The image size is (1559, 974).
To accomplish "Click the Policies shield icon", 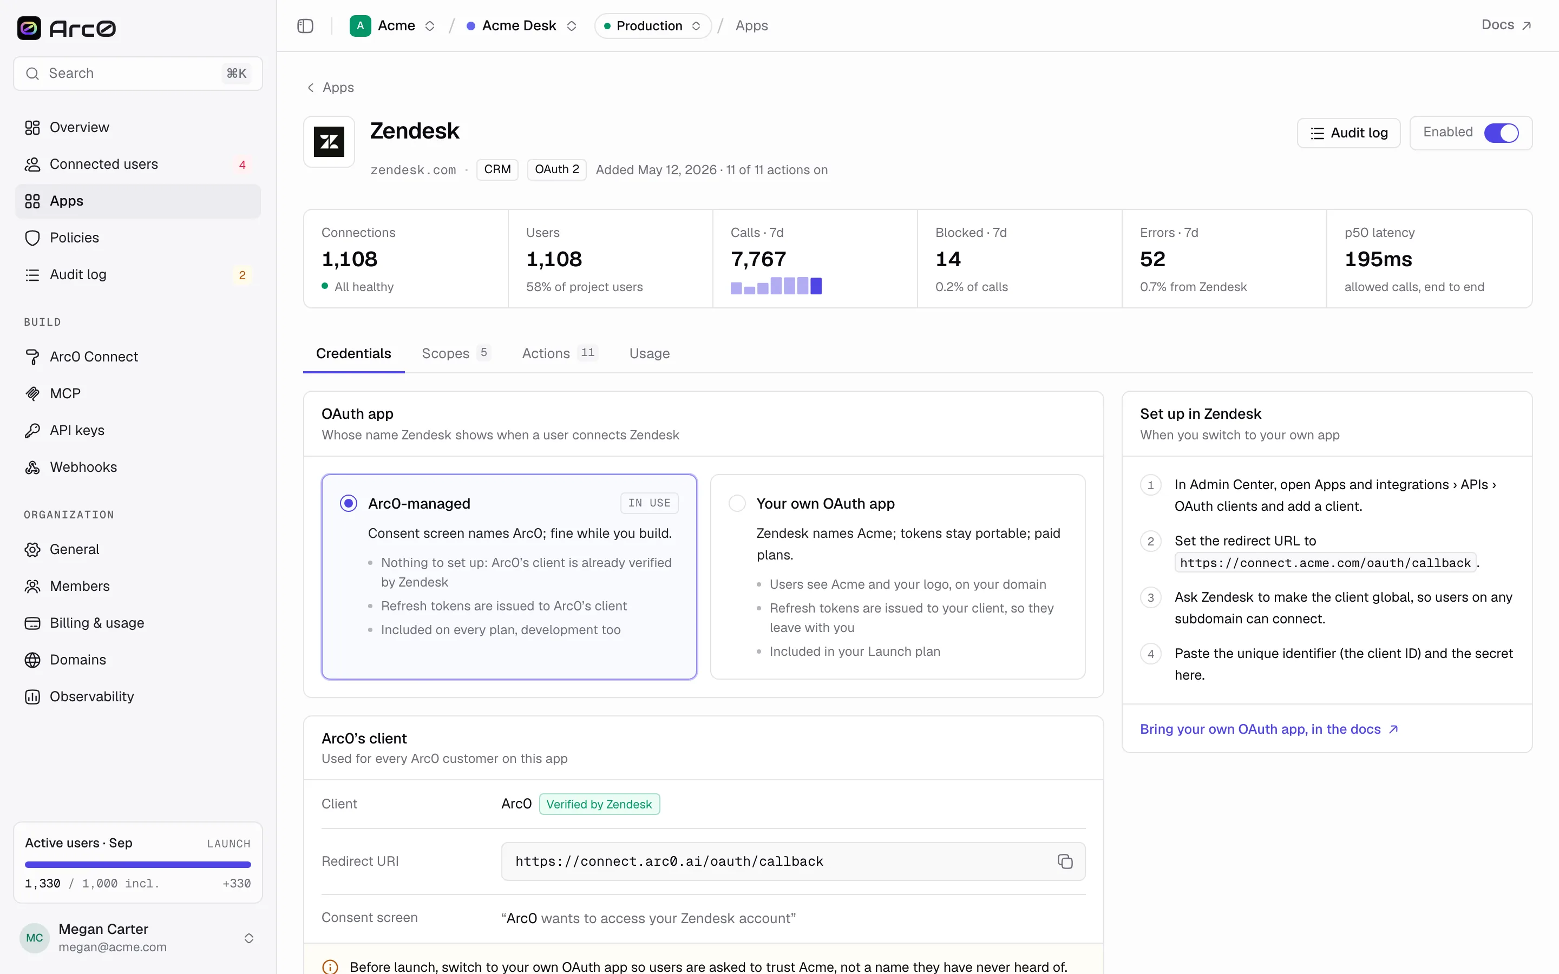I will pos(32,238).
